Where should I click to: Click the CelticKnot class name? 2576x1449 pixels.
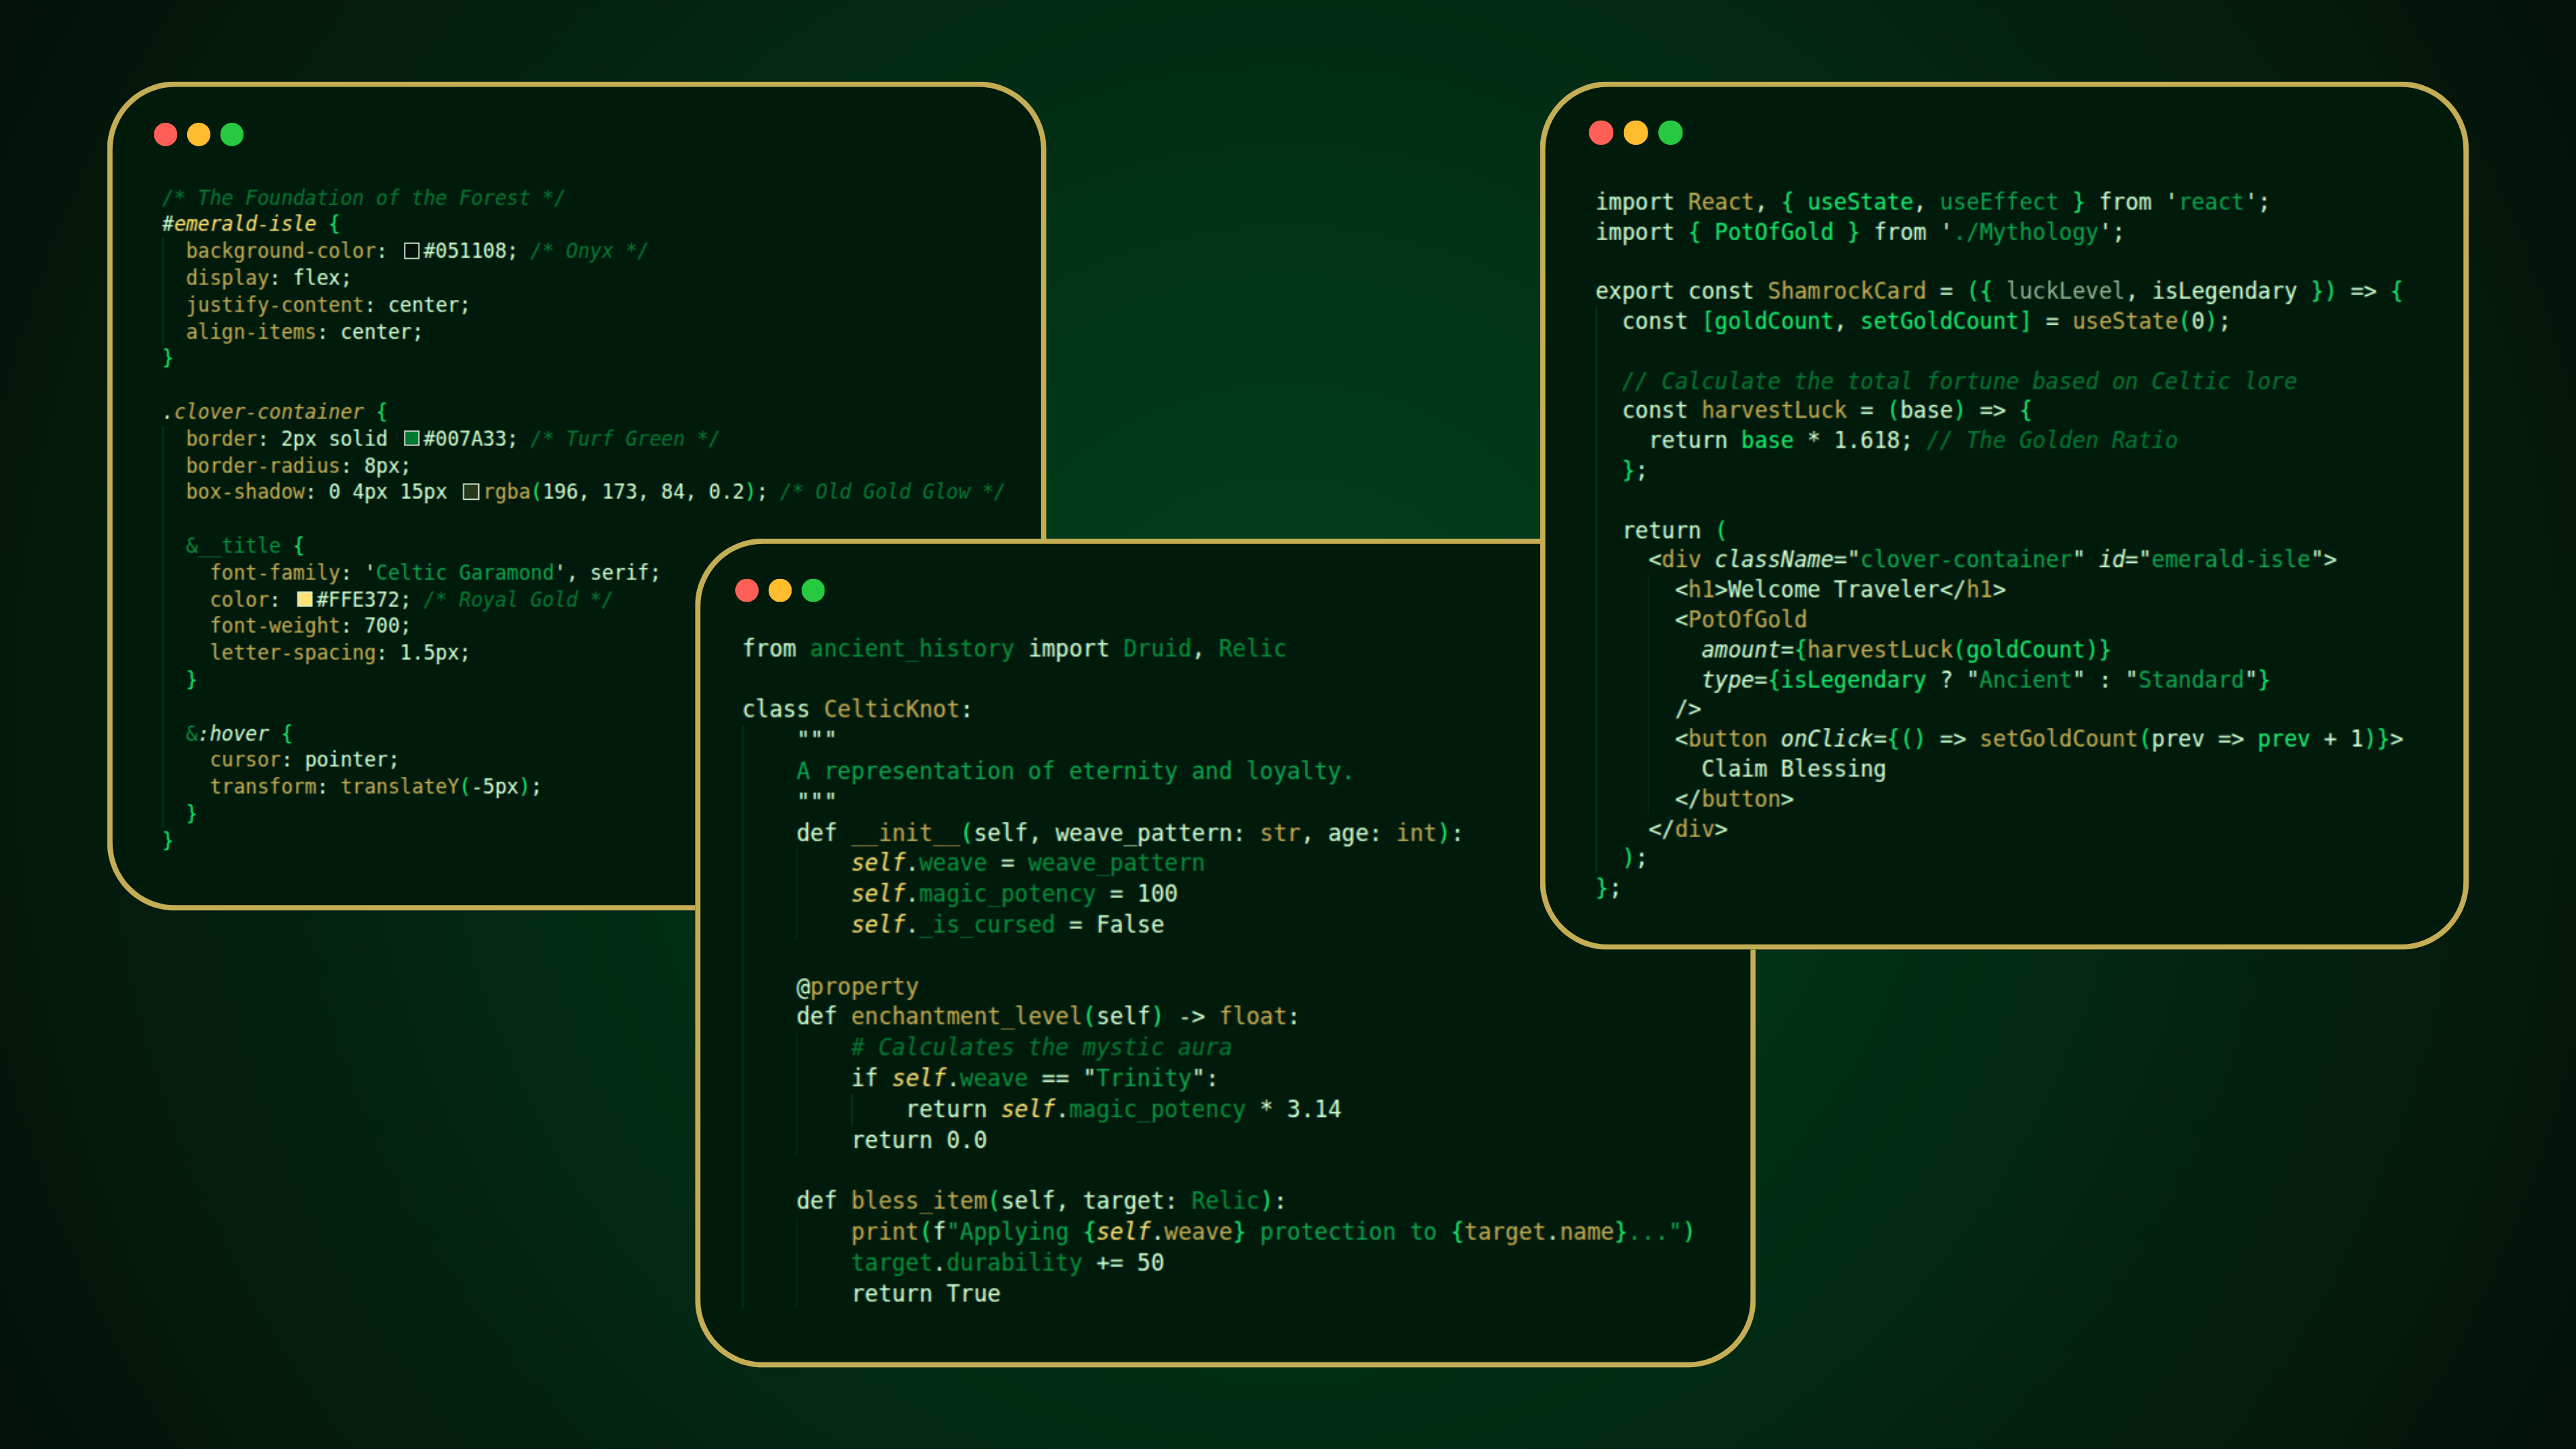(x=891, y=709)
